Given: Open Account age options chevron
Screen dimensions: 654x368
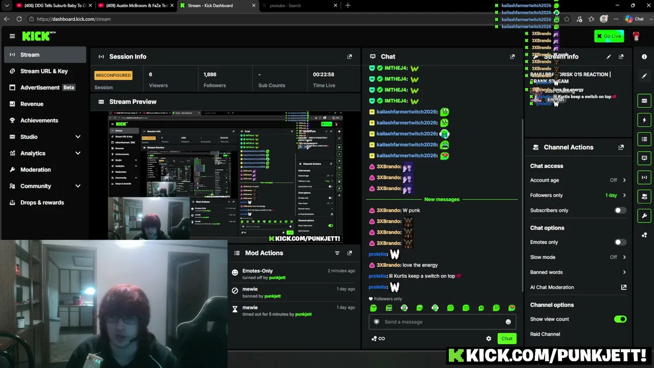Looking at the screenshot, I should coord(624,180).
